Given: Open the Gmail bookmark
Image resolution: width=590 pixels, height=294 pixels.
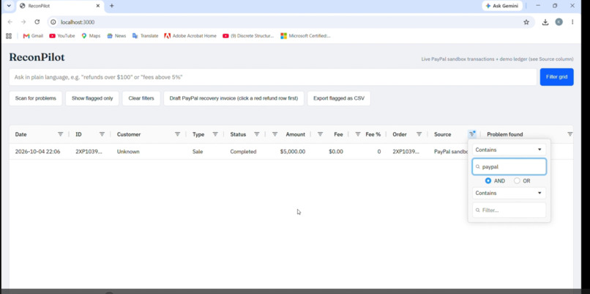Looking at the screenshot, I should [33, 36].
